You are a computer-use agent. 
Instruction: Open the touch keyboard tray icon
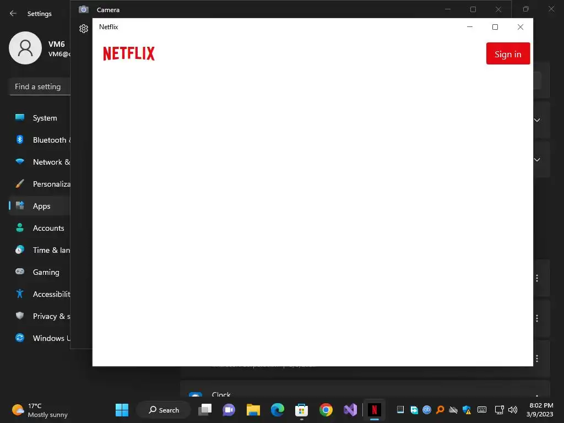pos(482,410)
